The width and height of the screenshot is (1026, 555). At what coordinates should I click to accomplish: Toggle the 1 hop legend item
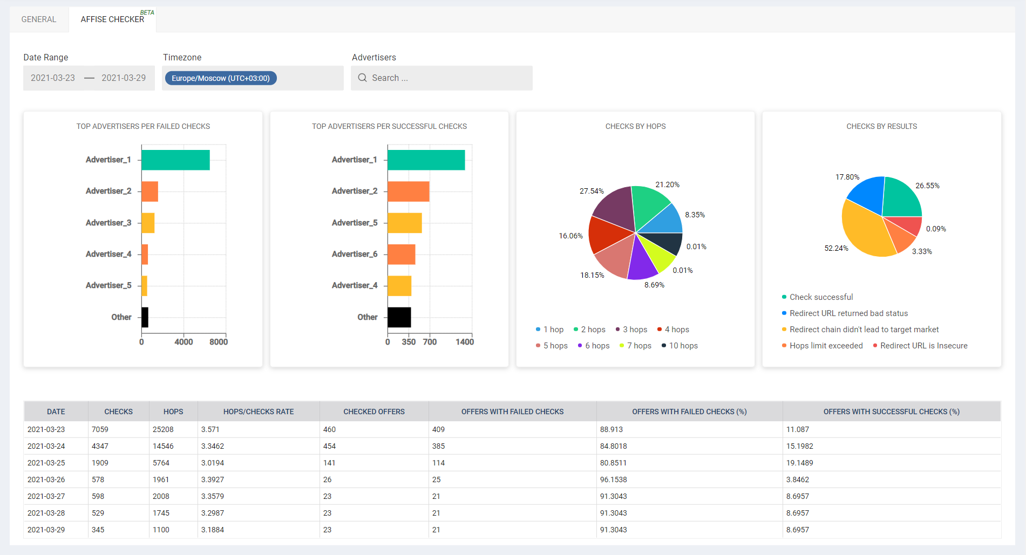[549, 330]
